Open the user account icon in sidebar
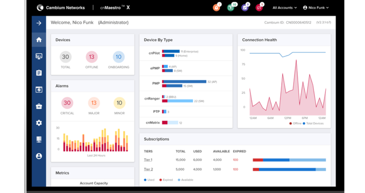Screen dimensions: 365x193 pyautogui.click(x=39, y=156)
